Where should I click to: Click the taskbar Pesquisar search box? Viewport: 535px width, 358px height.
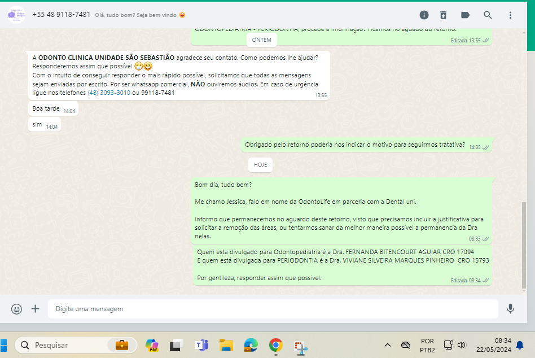[x=76, y=345]
